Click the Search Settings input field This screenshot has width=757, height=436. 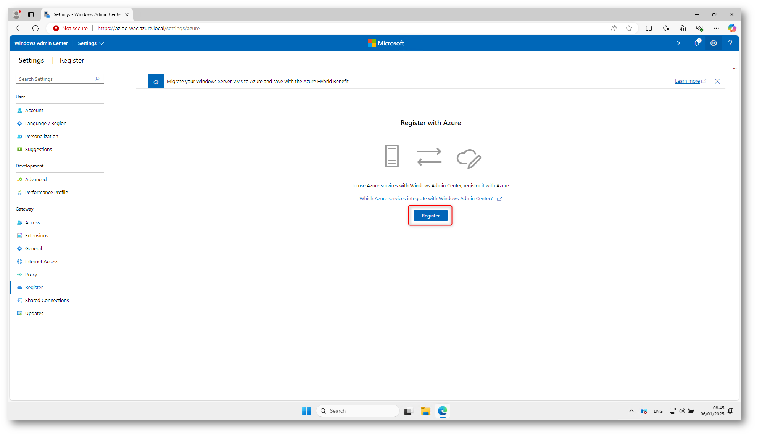(60, 79)
